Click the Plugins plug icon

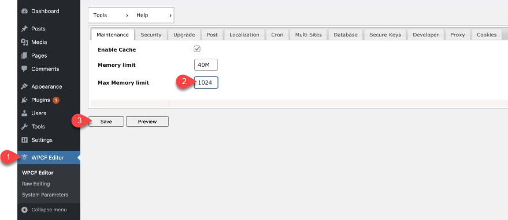tap(24, 100)
